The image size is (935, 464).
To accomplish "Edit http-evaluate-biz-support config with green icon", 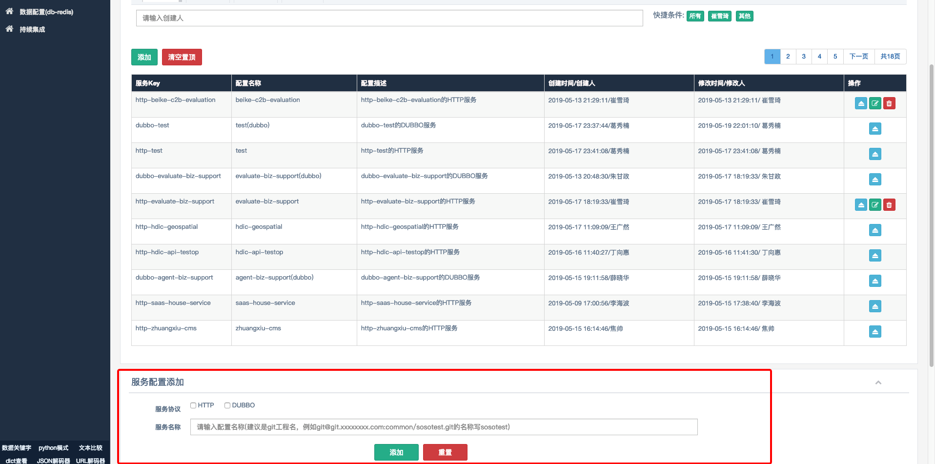I will pyautogui.click(x=875, y=205).
